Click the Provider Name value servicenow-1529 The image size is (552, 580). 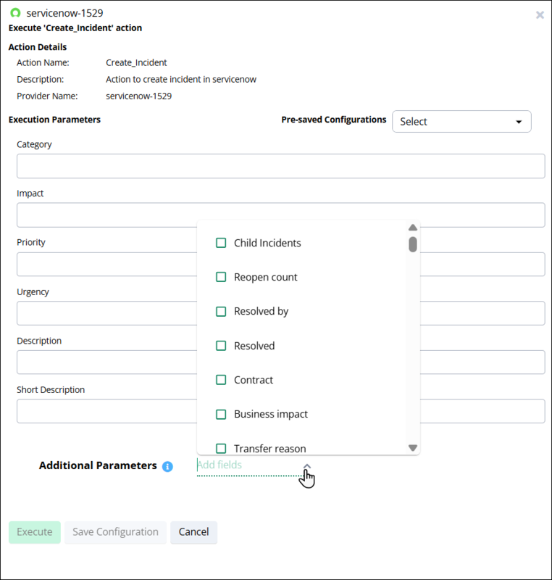pos(139,96)
